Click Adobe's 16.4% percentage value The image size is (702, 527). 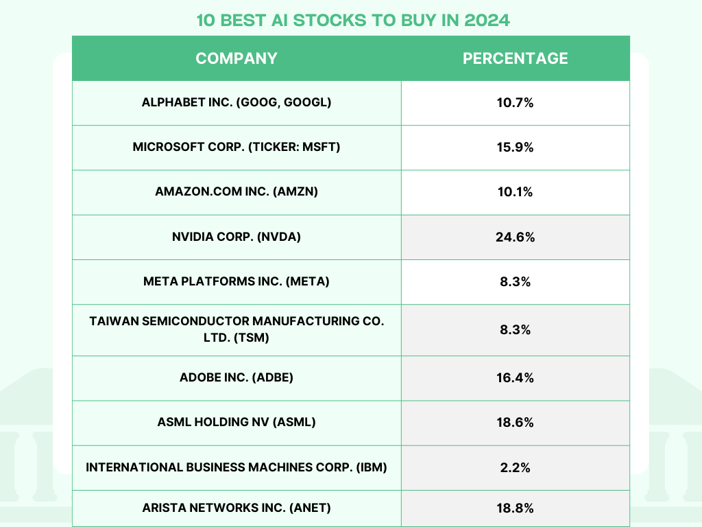coord(516,377)
